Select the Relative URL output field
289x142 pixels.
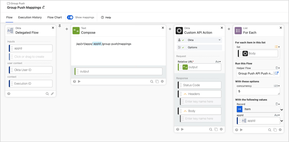pos(199,67)
